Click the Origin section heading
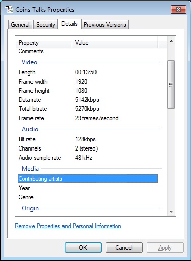Viewport: 191px width, 261px height. (x=30, y=208)
